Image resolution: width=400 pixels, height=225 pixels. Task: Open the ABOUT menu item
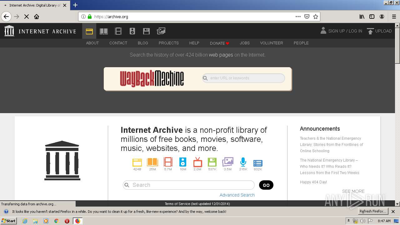[x=92, y=43]
